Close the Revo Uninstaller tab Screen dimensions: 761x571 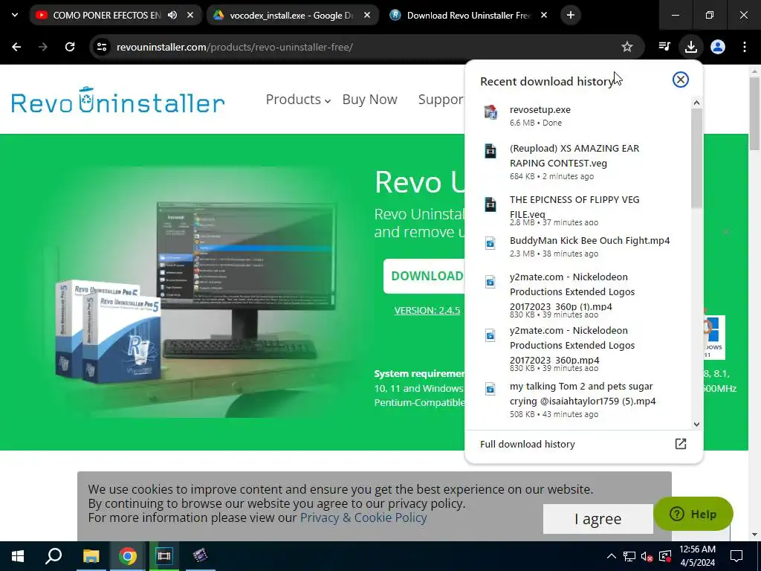[543, 15]
